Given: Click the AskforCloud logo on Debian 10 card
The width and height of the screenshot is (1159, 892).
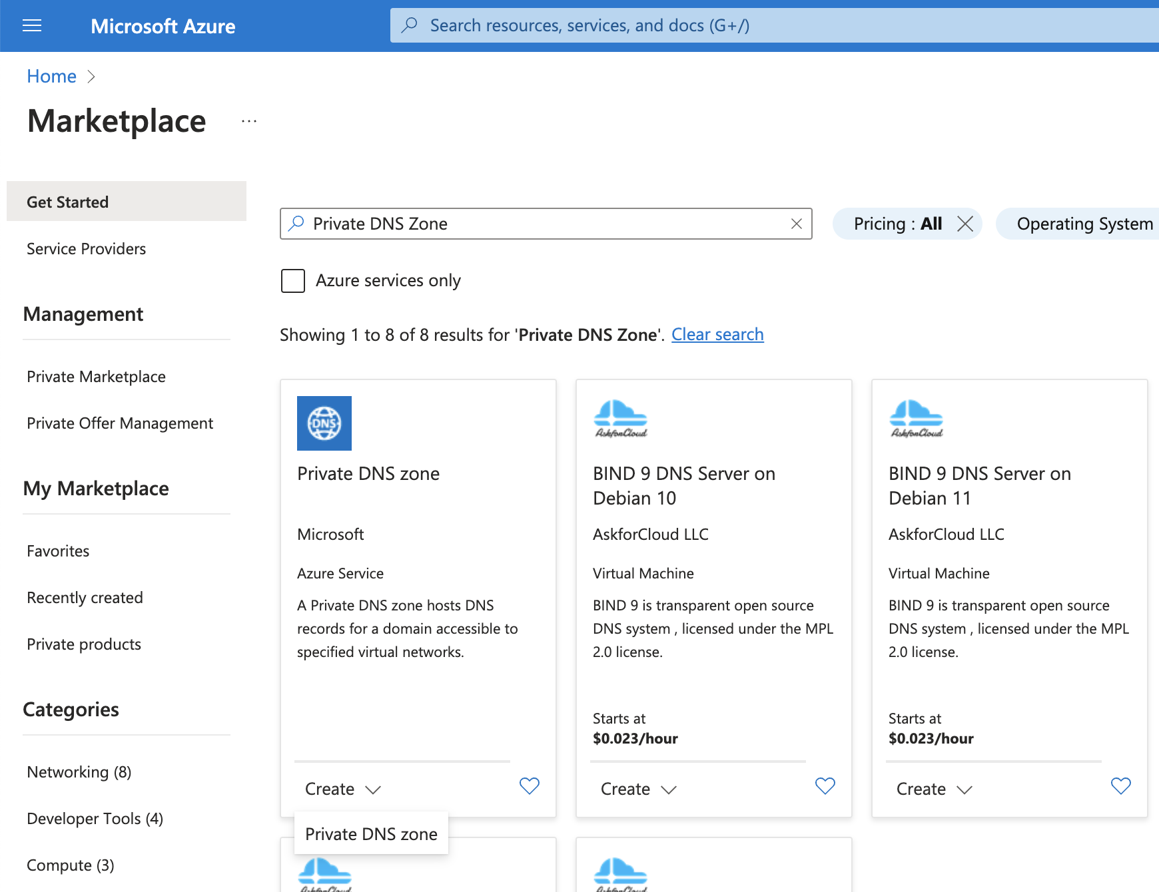Looking at the screenshot, I should 620,419.
